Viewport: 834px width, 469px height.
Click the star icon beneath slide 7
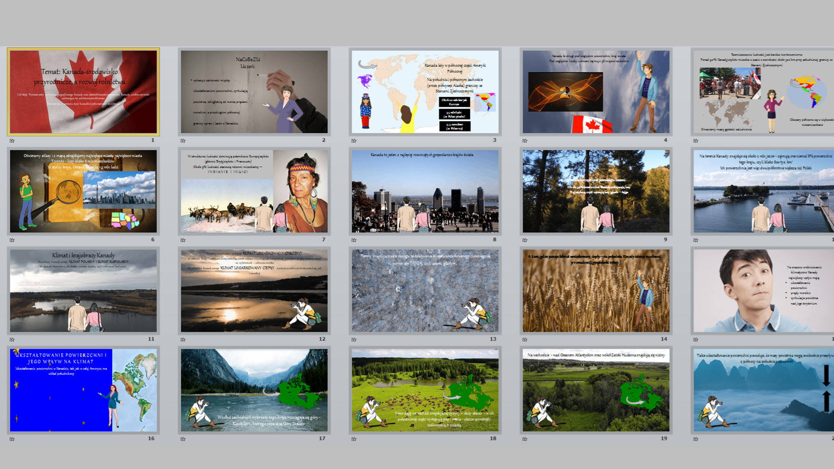pyautogui.click(x=183, y=240)
